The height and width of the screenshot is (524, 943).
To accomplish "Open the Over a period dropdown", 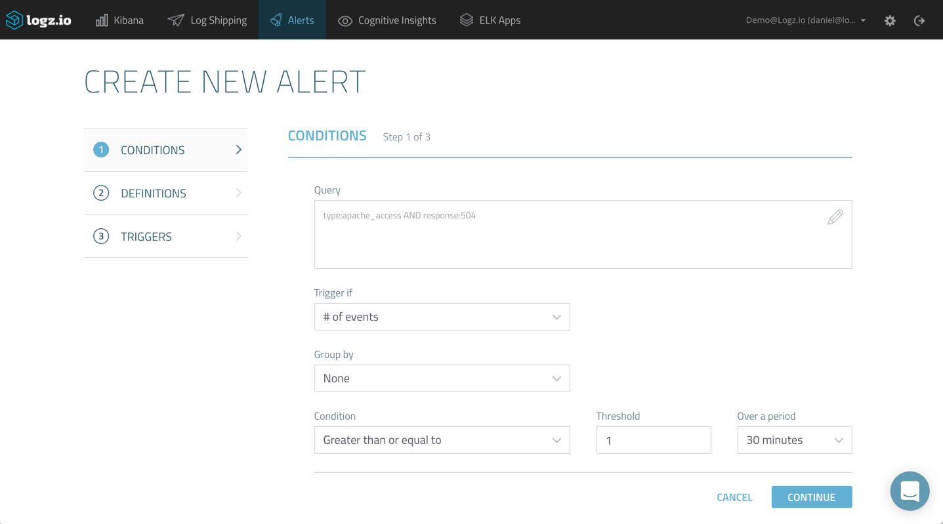I will coord(794,440).
